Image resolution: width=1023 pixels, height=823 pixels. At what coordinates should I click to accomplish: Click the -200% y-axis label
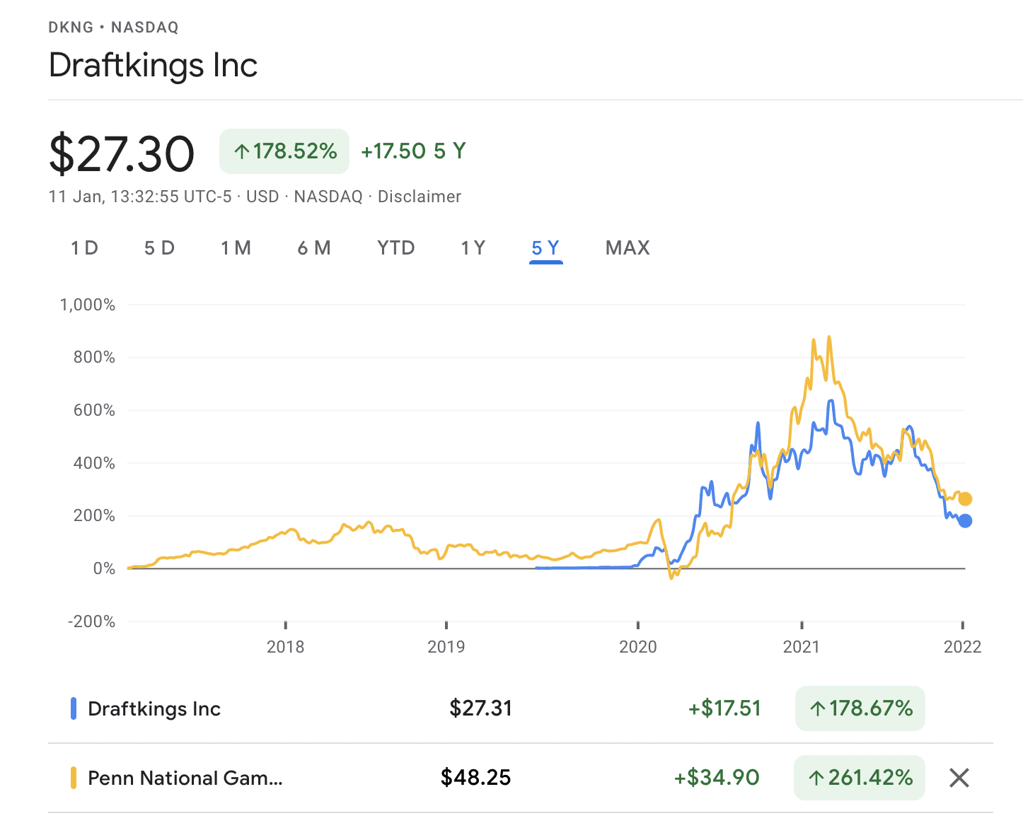[x=91, y=621]
